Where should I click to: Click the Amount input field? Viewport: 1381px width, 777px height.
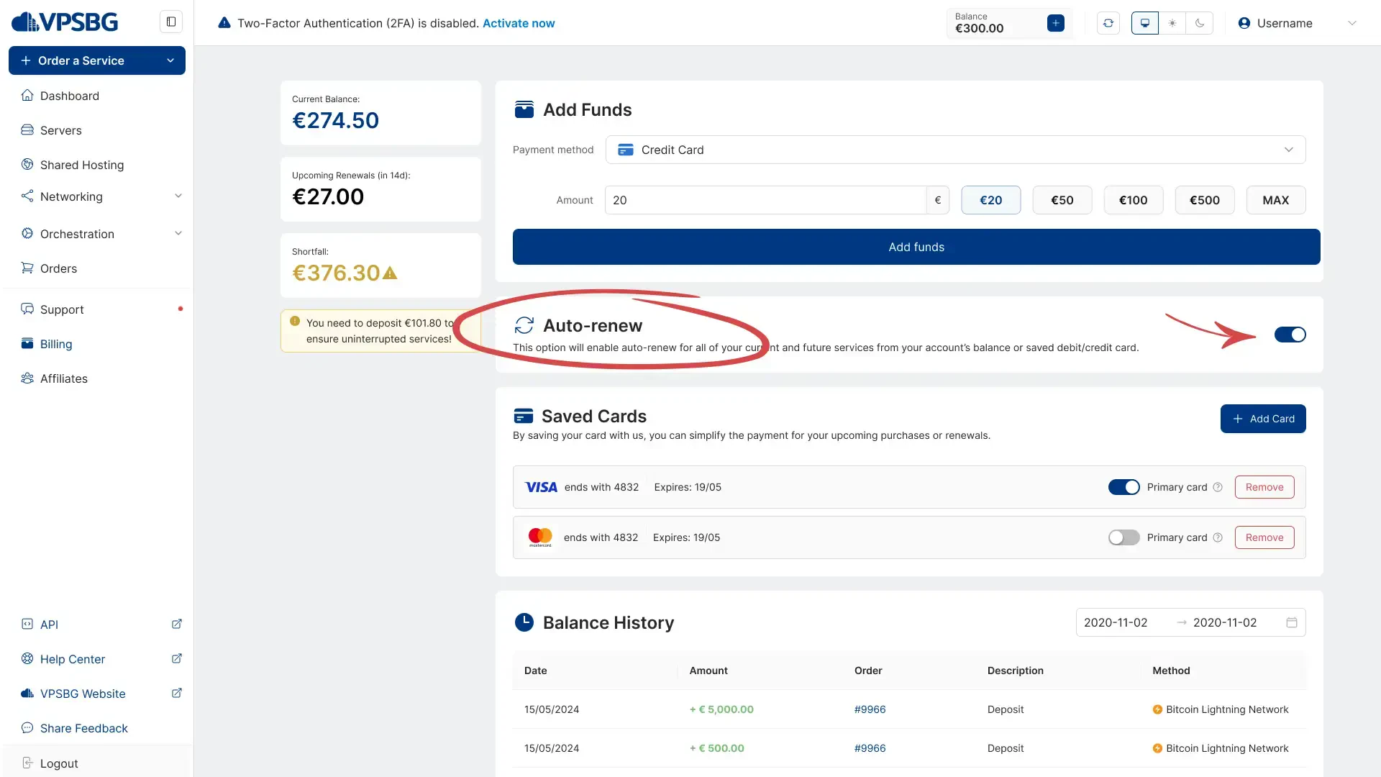coord(765,200)
